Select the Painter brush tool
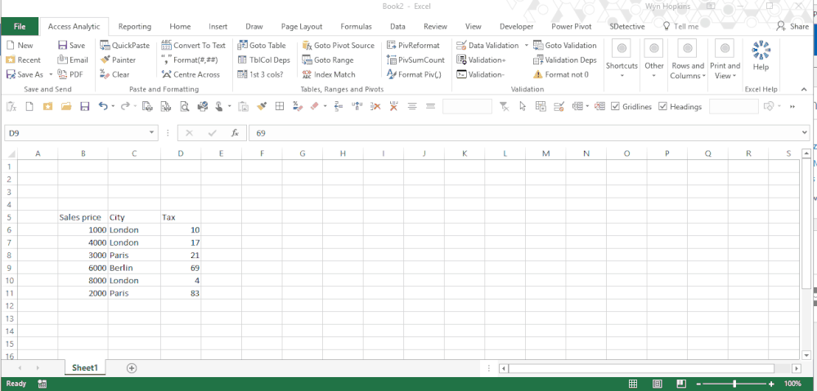 tap(119, 60)
